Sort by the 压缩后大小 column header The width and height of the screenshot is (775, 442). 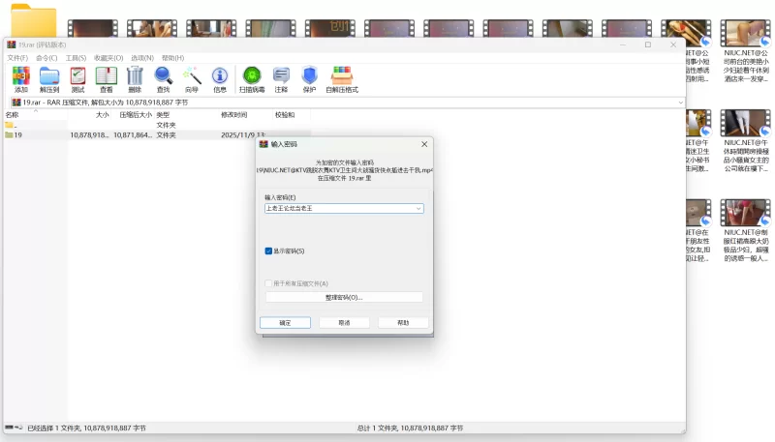[136, 114]
